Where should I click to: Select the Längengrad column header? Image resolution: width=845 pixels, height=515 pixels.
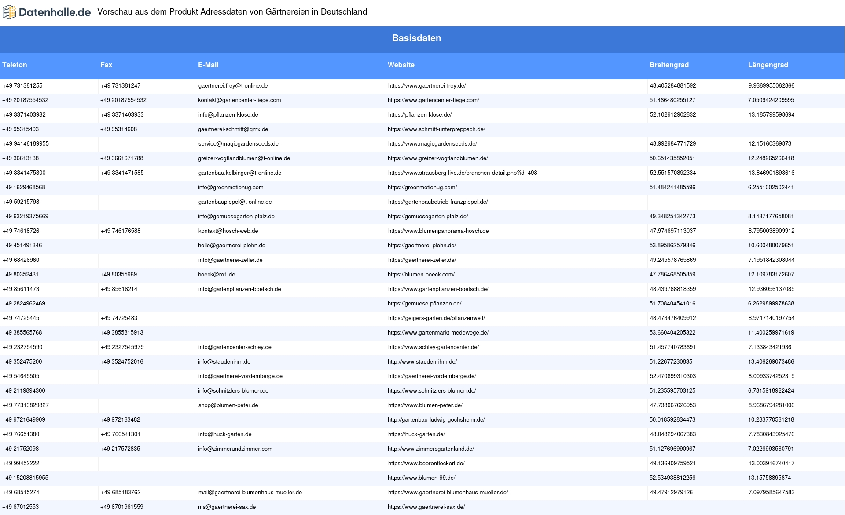(768, 65)
